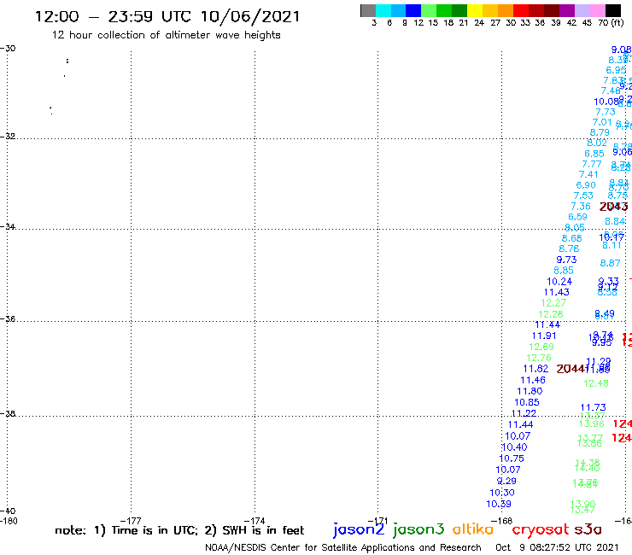Click the '-168' longitude axis label

tap(501, 521)
